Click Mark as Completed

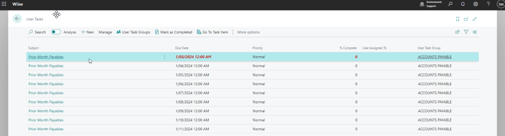pyautogui.click(x=174, y=32)
